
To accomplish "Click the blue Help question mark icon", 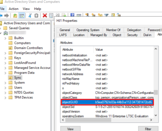I will tap(72, 16).
